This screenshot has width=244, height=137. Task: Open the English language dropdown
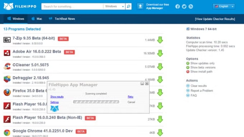tap(224, 6)
